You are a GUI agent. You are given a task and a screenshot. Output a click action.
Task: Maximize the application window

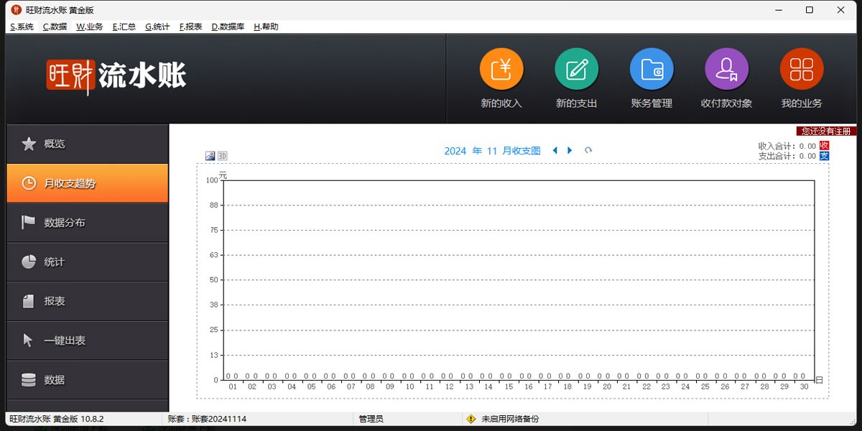click(810, 10)
